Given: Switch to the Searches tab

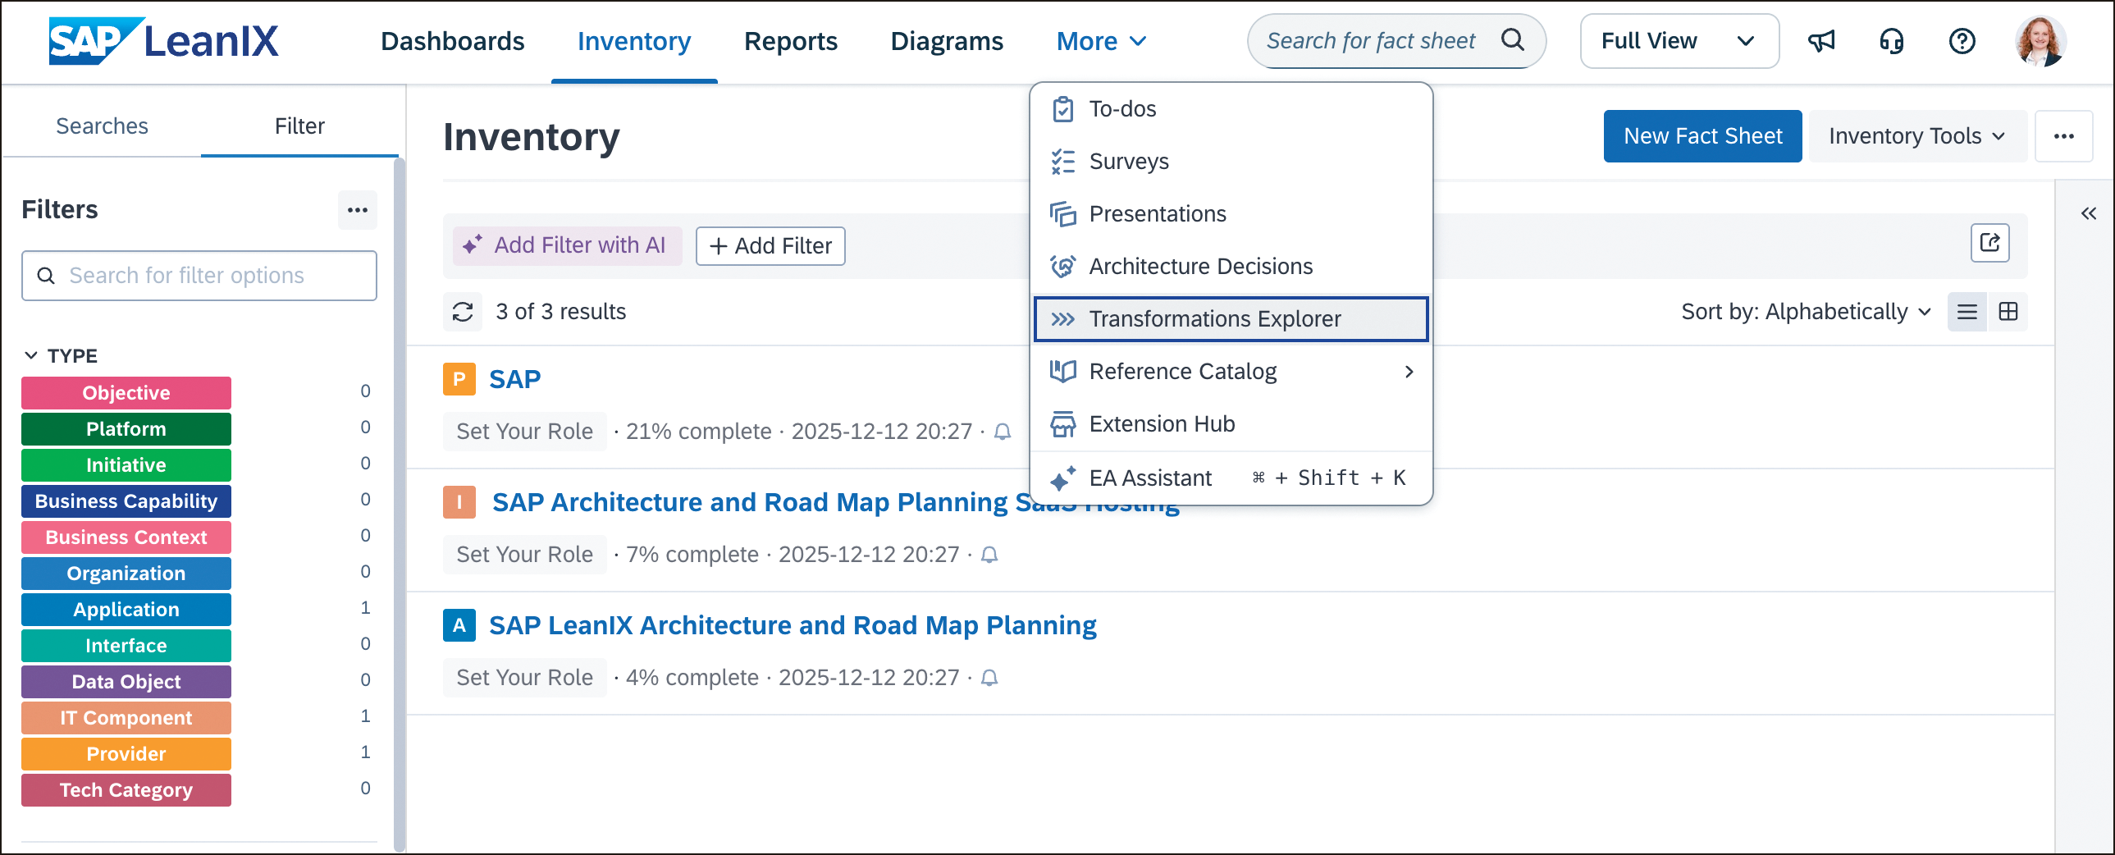Looking at the screenshot, I should [102, 126].
